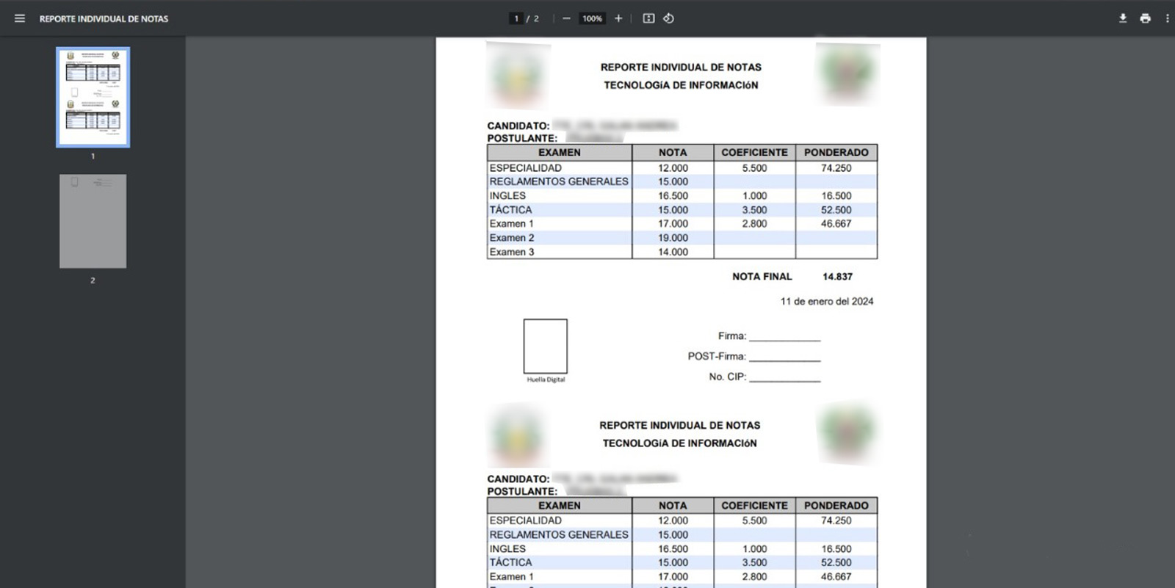Click the No. CIP blank line
The image size is (1175, 588).
[784, 377]
